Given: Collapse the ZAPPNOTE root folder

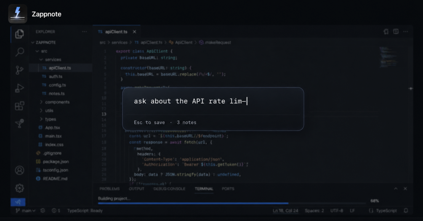Looking at the screenshot, I should 44,43.
